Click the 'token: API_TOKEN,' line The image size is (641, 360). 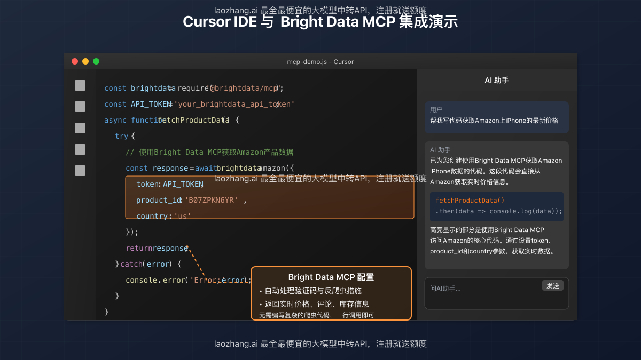coord(170,184)
